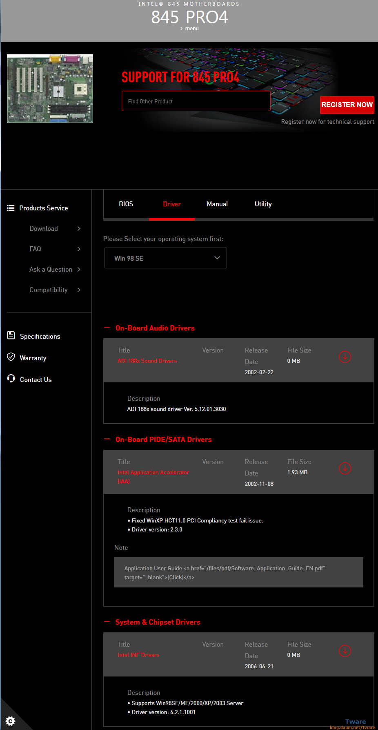Click Fixed WinXP HCT11.0 PCI Compliancy description
Viewport: 378px width, 730px height.
pyautogui.click(x=197, y=520)
